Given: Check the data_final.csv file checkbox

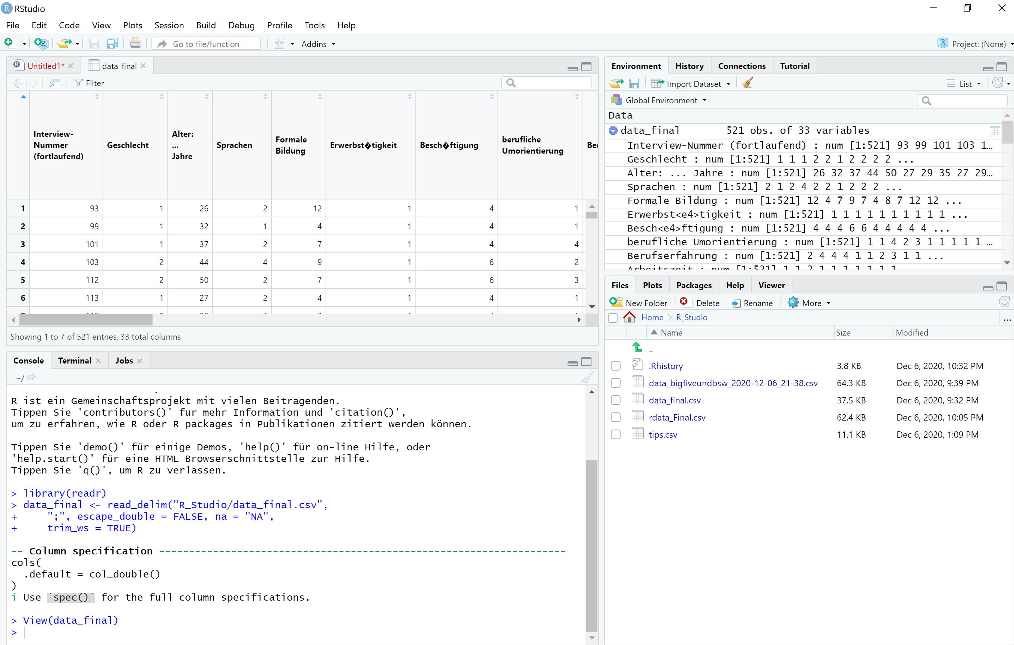Looking at the screenshot, I should click(616, 400).
